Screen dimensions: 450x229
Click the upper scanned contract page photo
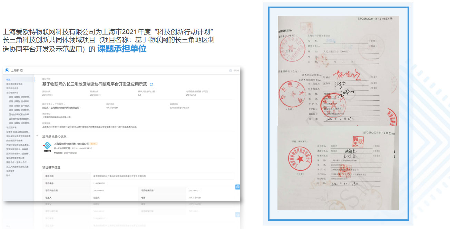point(338,71)
